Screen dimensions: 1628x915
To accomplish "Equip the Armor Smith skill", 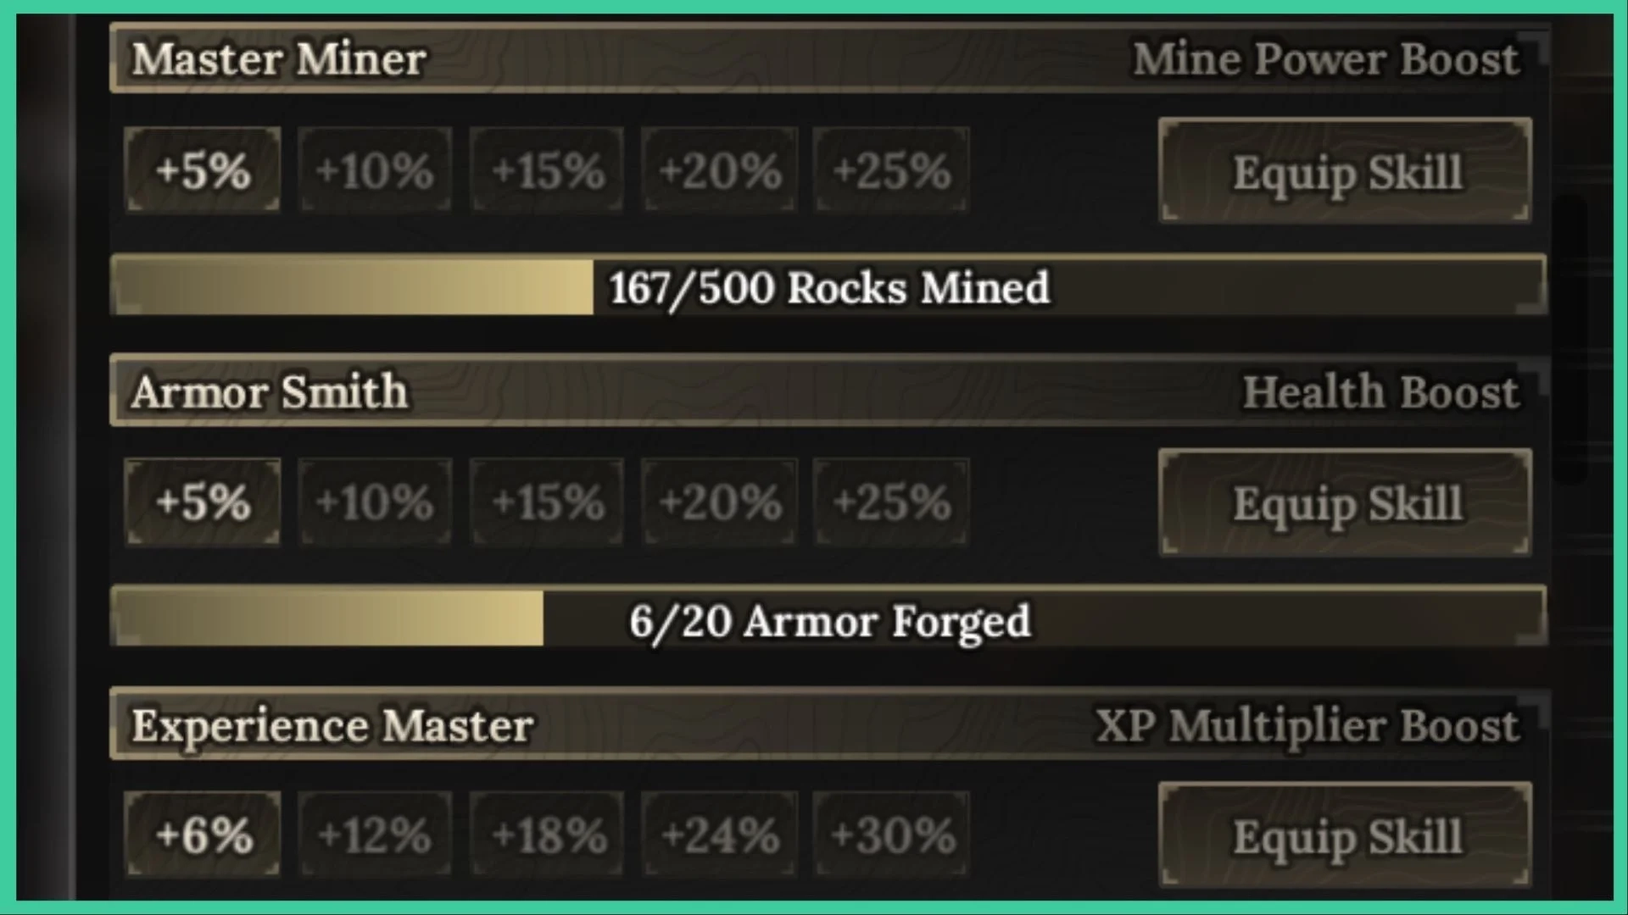I will (x=1345, y=503).
